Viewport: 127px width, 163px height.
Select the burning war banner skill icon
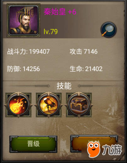(x=49, y=105)
